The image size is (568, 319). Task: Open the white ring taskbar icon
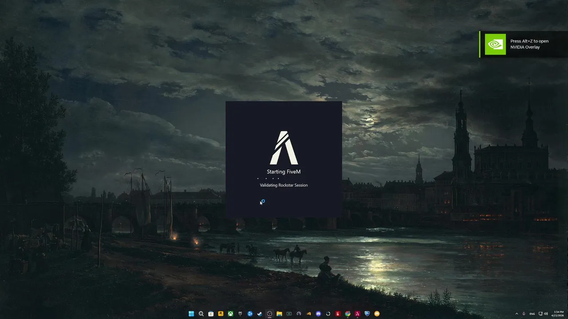tap(328, 314)
